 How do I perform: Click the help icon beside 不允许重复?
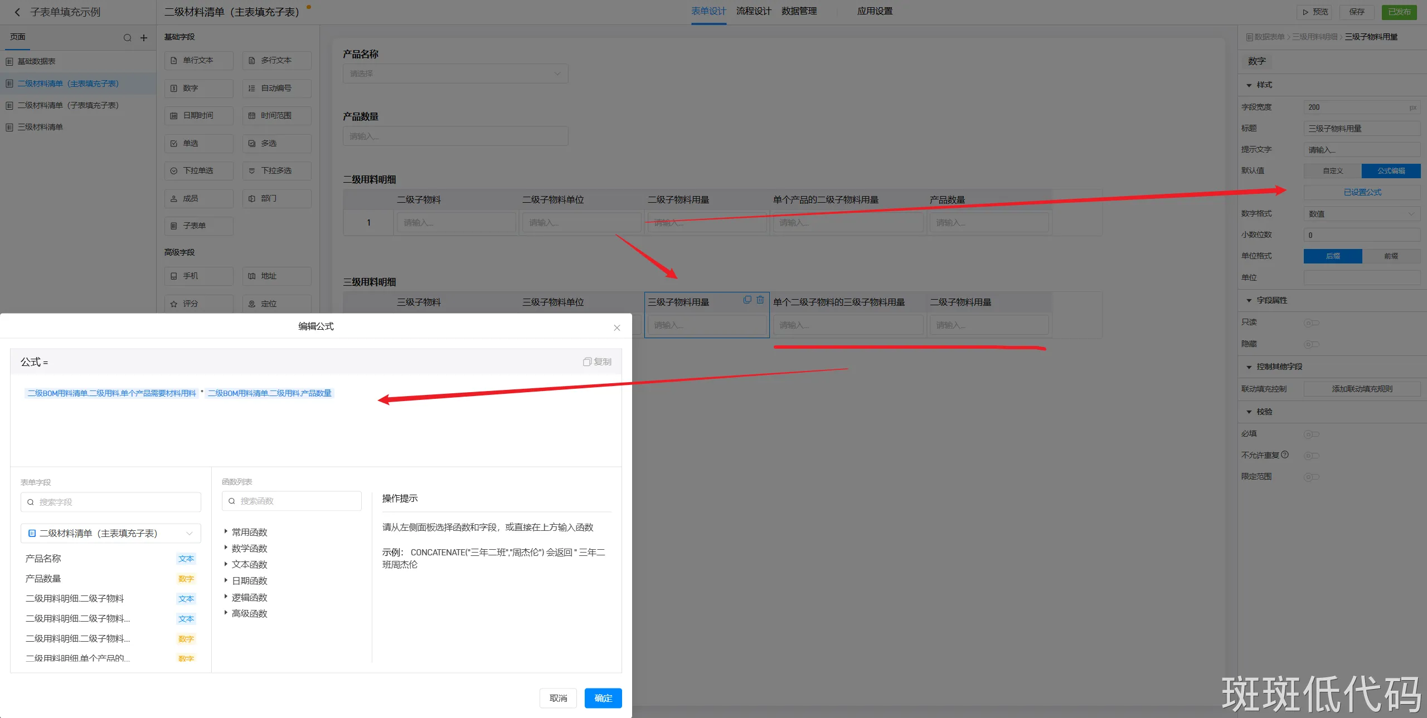point(1285,455)
